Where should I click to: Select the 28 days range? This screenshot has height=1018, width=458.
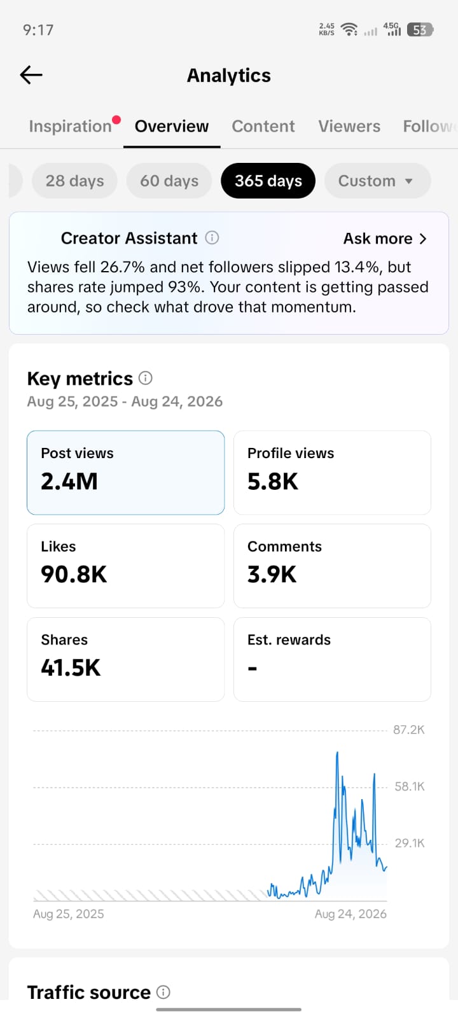click(74, 181)
